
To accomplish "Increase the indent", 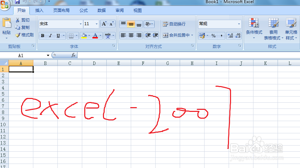I will click(155, 35).
